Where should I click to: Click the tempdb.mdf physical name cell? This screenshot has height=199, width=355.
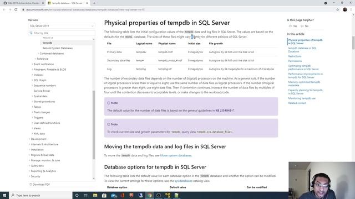165,52
